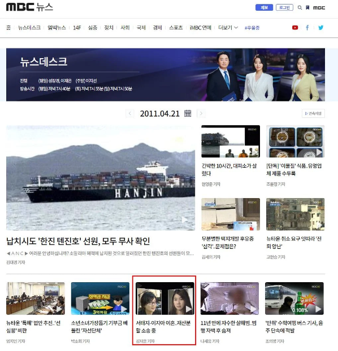Viewport: 338px width, 351px height.
Task: Go to 홈 menu item
Action: tap(8, 28)
